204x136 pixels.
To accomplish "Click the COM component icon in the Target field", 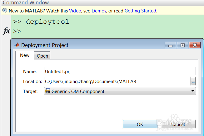I will pyautogui.click(x=48, y=91).
